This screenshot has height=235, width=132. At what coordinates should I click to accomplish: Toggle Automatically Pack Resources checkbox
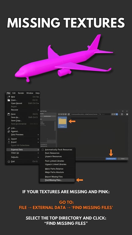[43, 150]
